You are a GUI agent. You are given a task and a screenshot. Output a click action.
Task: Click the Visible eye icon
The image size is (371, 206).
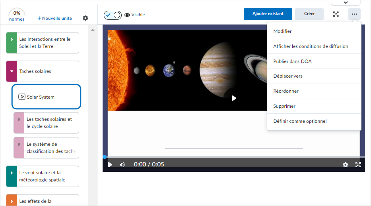(127, 15)
